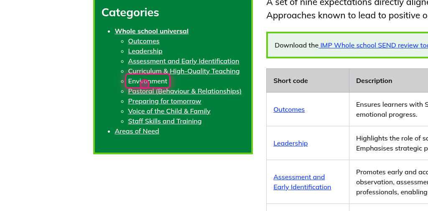Open Leadership in the Categories sidebar
428x211 pixels.
[x=145, y=51]
